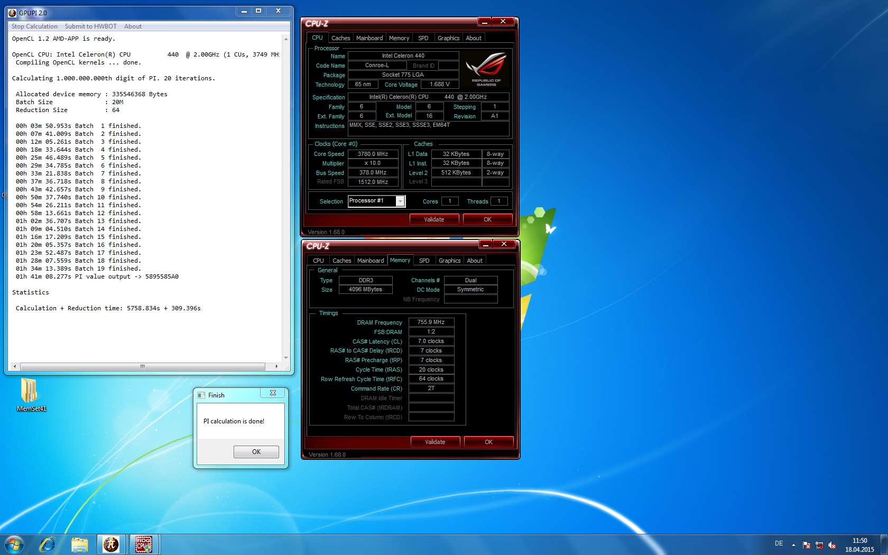
Task: Click the muted volume tray icon
Action: [x=832, y=545]
